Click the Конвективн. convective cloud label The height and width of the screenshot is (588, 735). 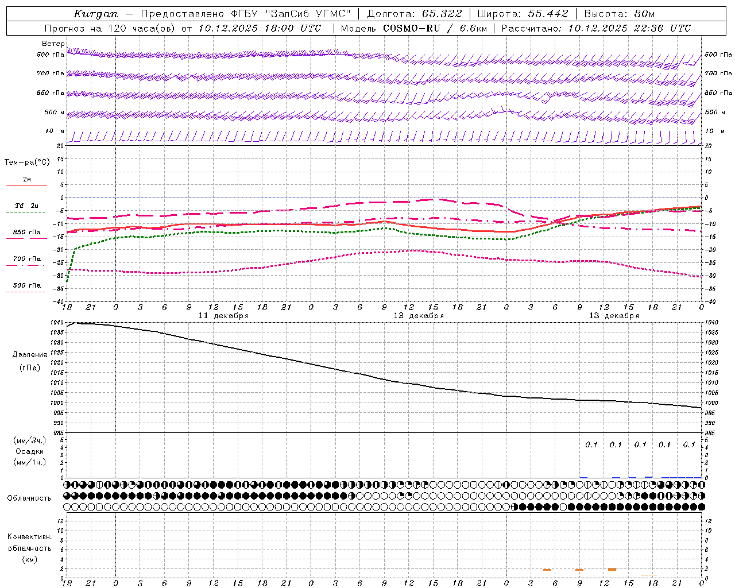coord(30,537)
